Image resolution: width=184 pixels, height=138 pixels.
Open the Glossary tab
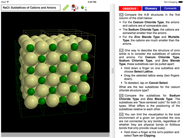(x=151, y=8)
